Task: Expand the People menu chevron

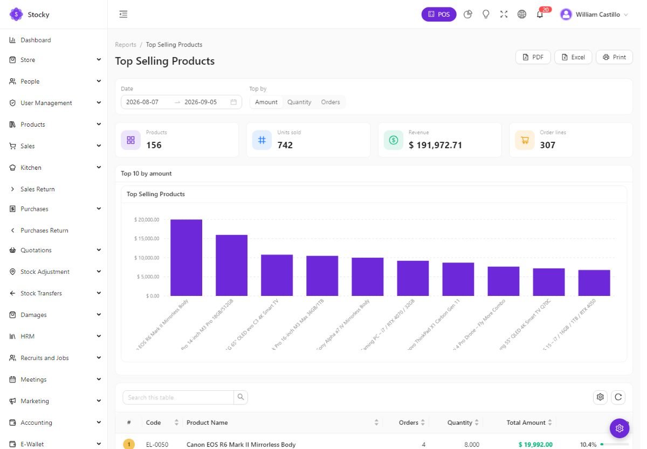Action: point(99,81)
